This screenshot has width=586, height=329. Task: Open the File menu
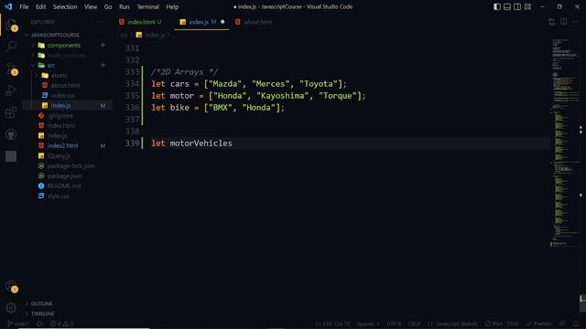click(x=24, y=6)
